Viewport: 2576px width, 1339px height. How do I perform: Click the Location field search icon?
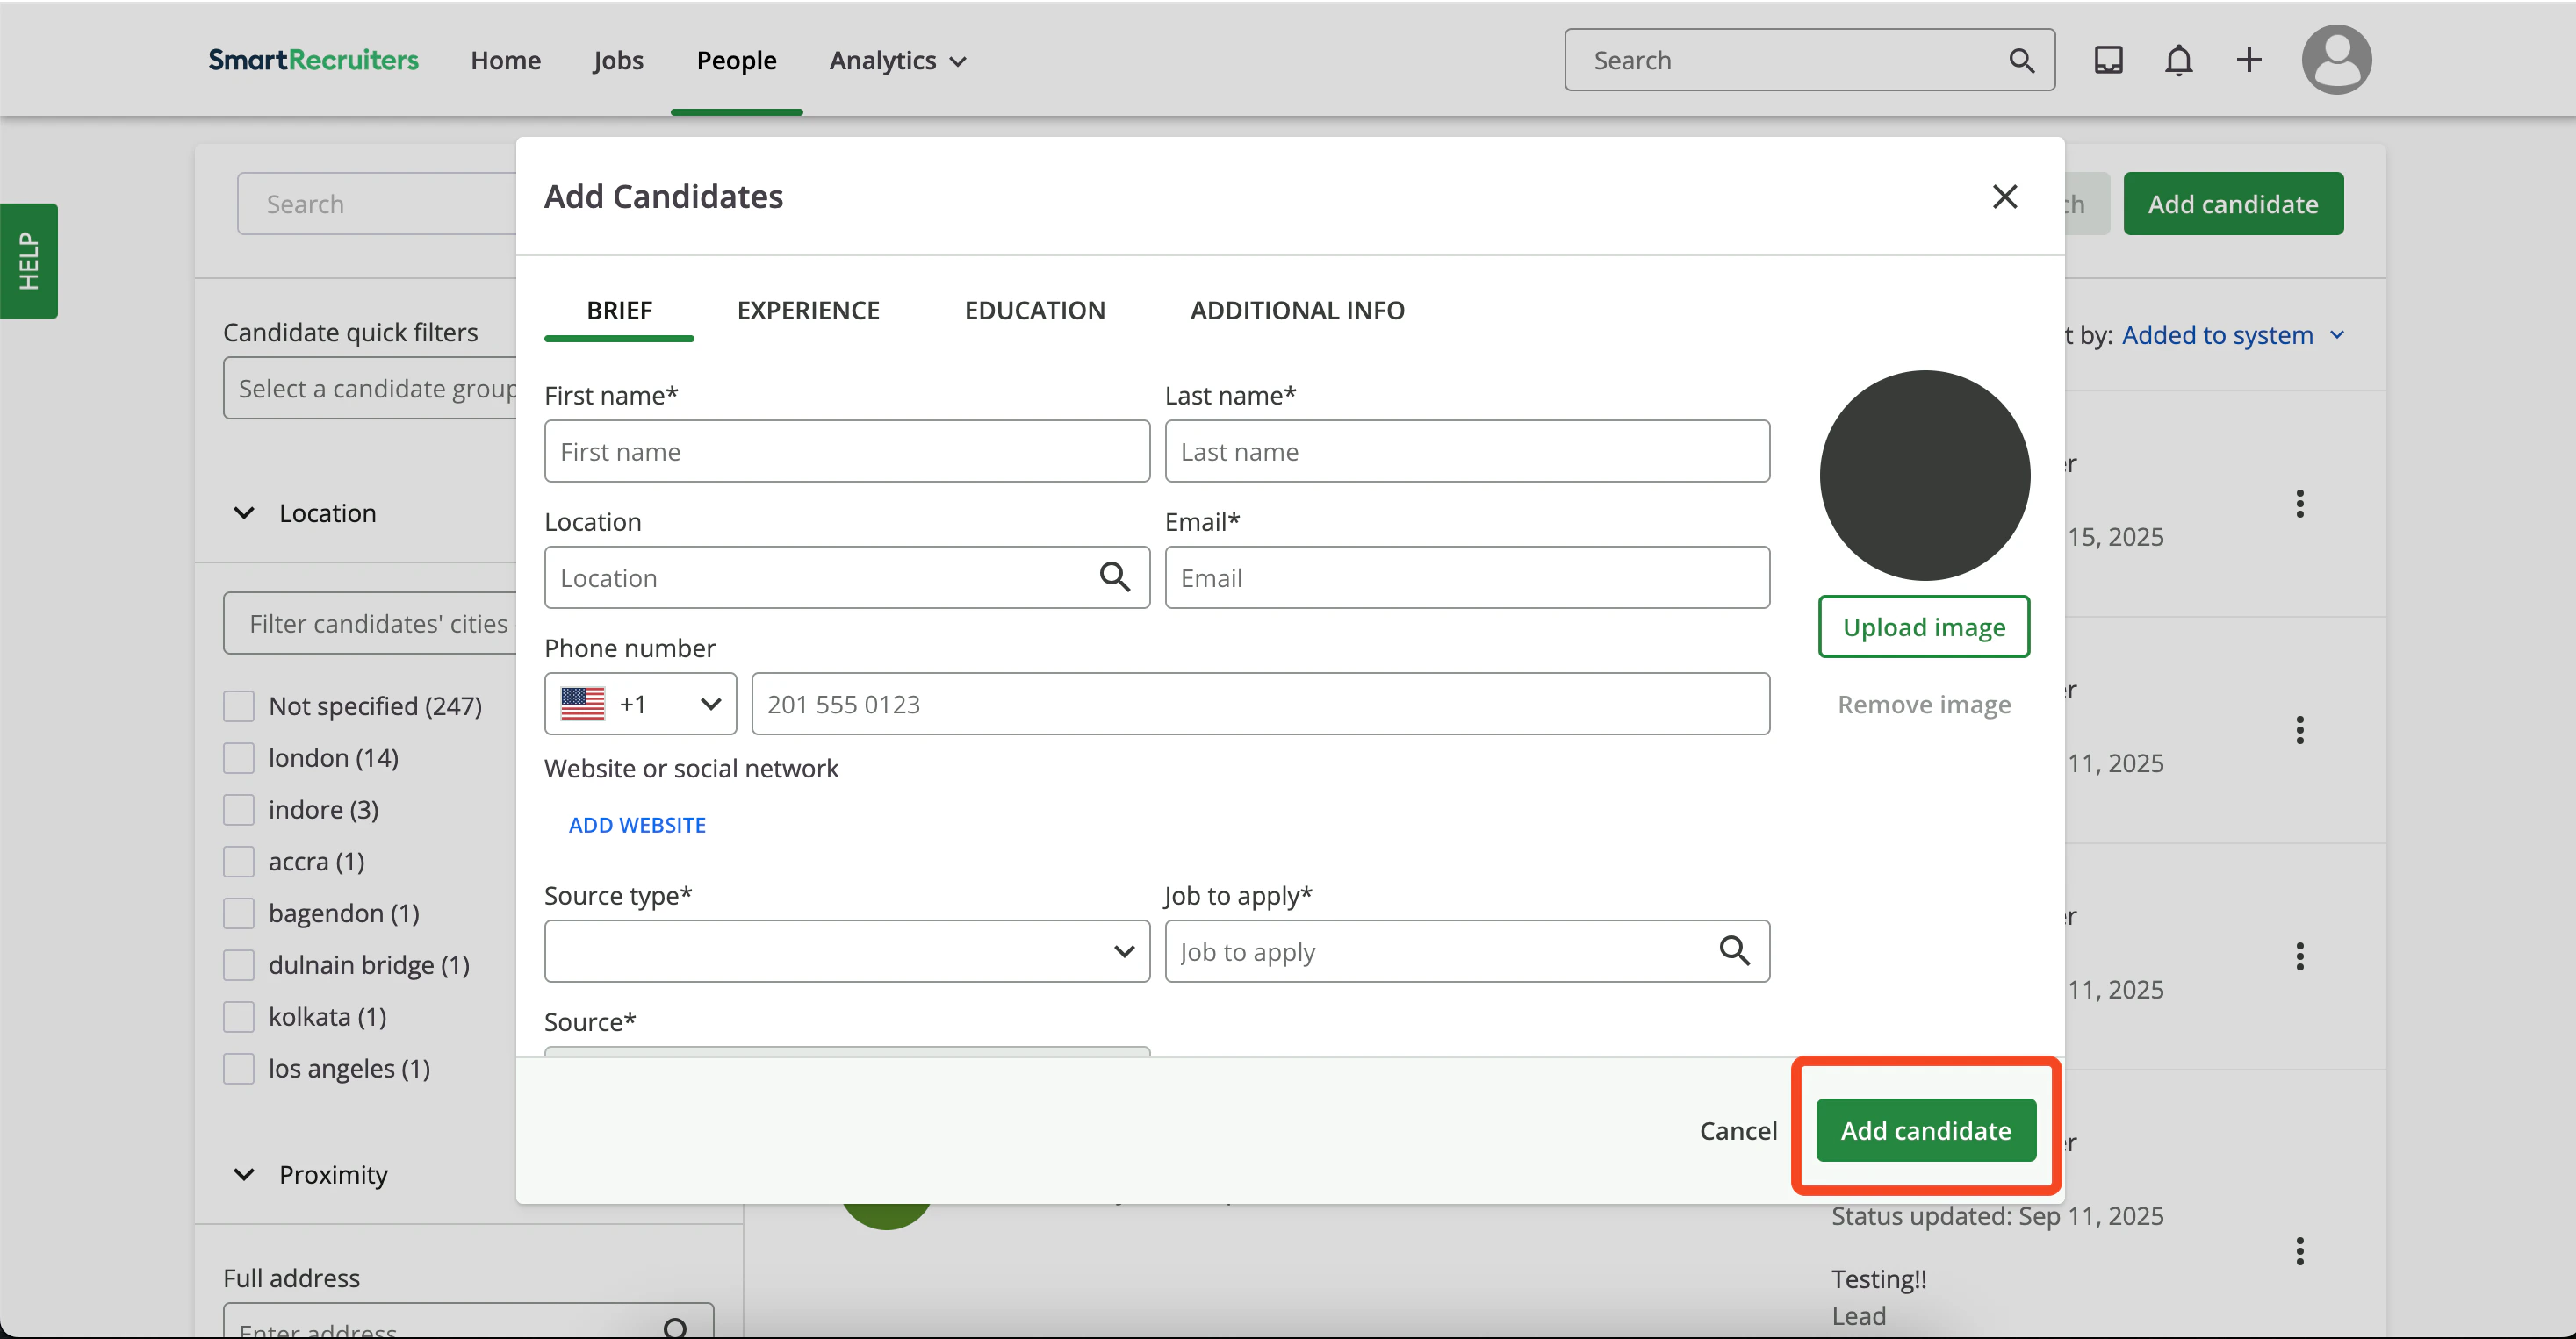1114,577
